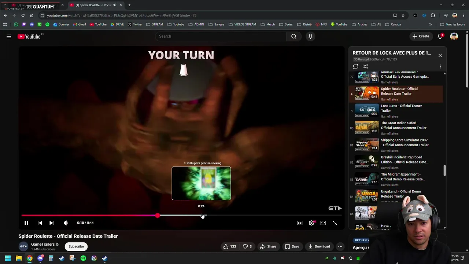Skip to the next video
Screen dimensions: 469x264
click(52, 223)
